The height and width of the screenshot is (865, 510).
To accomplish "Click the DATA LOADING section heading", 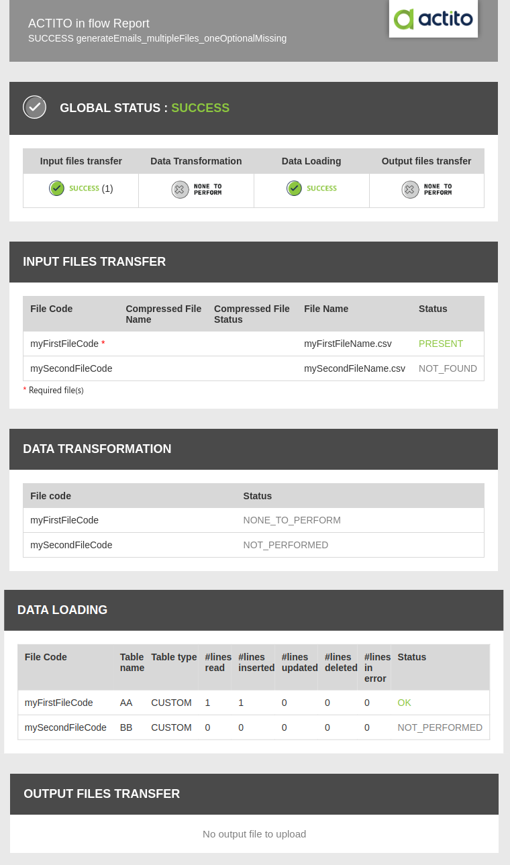I will point(62,610).
